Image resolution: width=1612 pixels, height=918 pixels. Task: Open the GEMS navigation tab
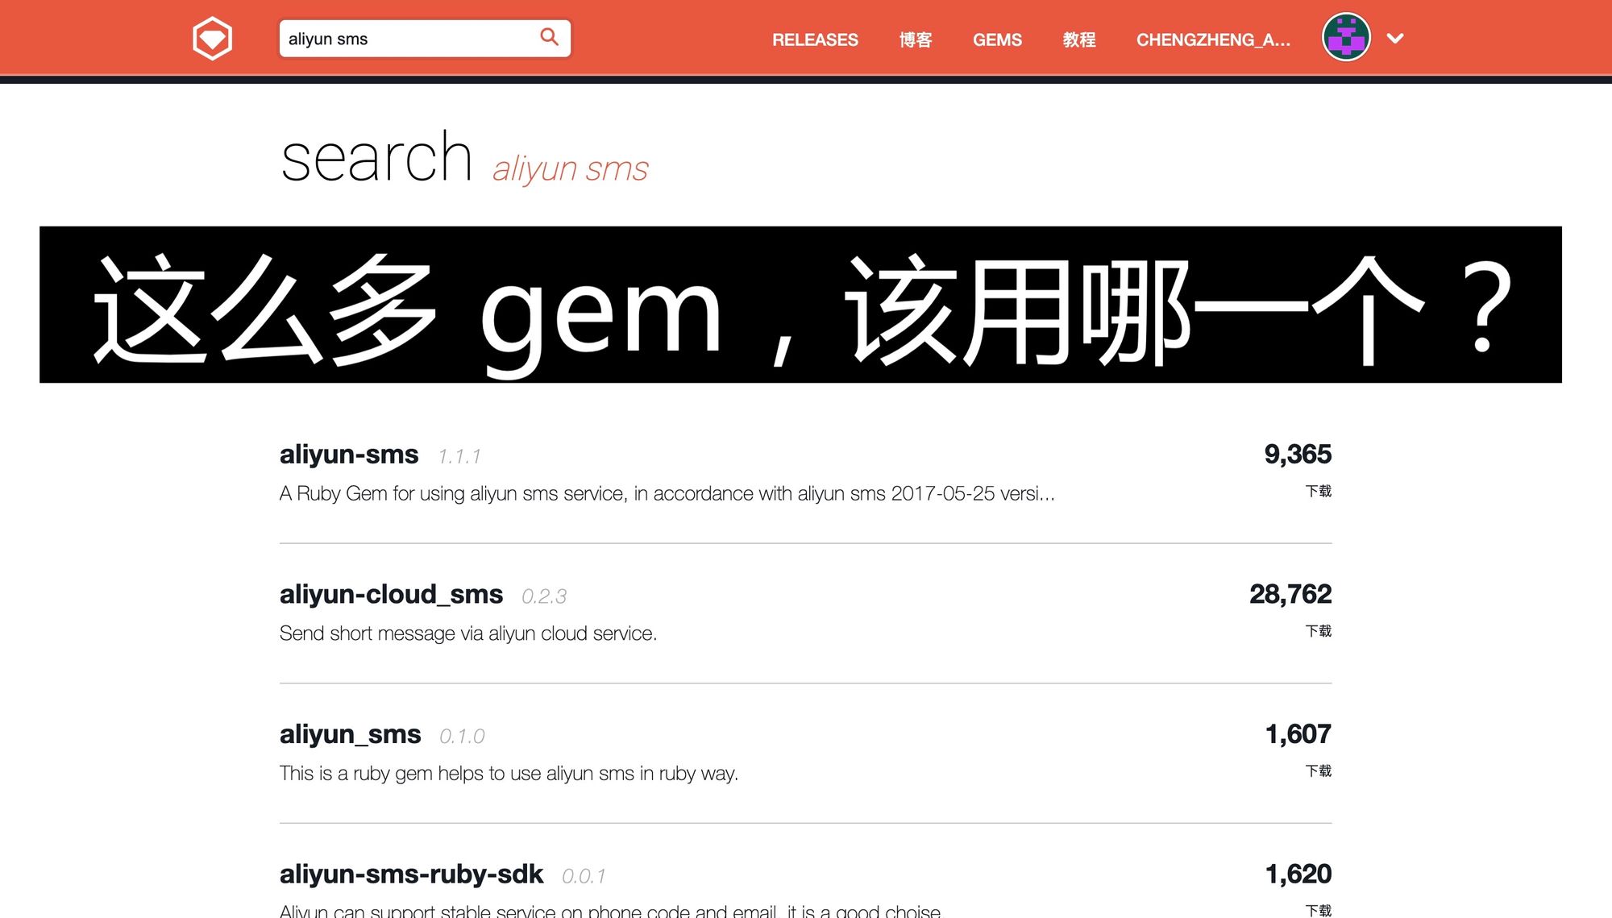click(997, 39)
